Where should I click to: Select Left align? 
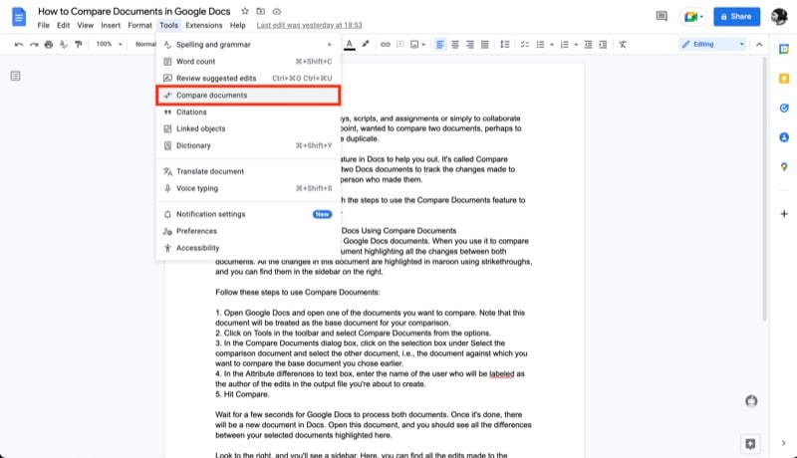click(440, 45)
